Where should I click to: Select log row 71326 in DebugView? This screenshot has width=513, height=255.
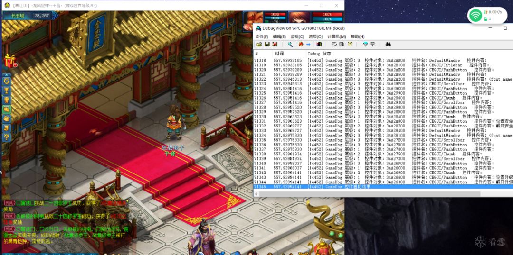coord(383,98)
